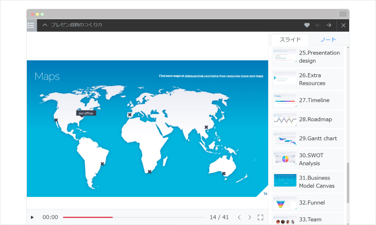Close the viewer with the X icon
Viewport: 376px width, 225px height.
(x=343, y=25)
